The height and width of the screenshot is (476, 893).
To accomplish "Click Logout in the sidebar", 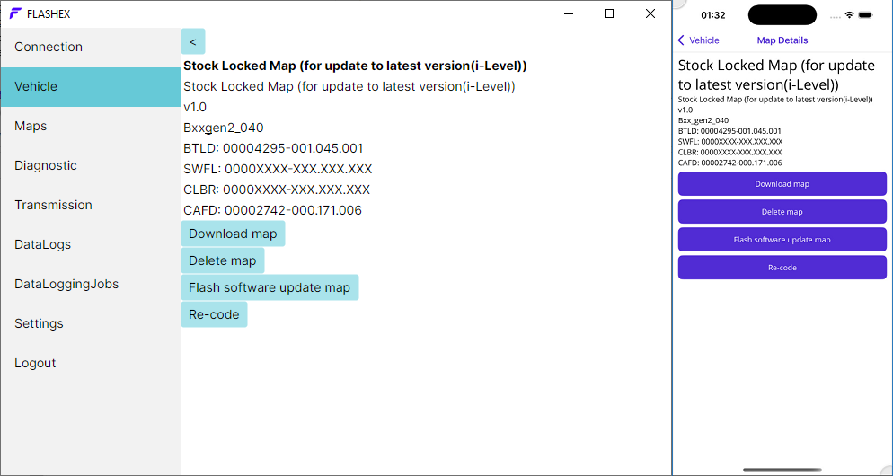I will [x=35, y=363].
